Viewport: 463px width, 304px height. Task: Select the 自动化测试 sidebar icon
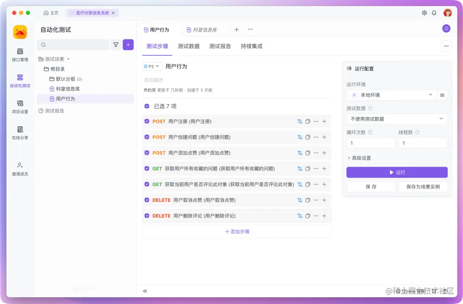coord(20,81)
